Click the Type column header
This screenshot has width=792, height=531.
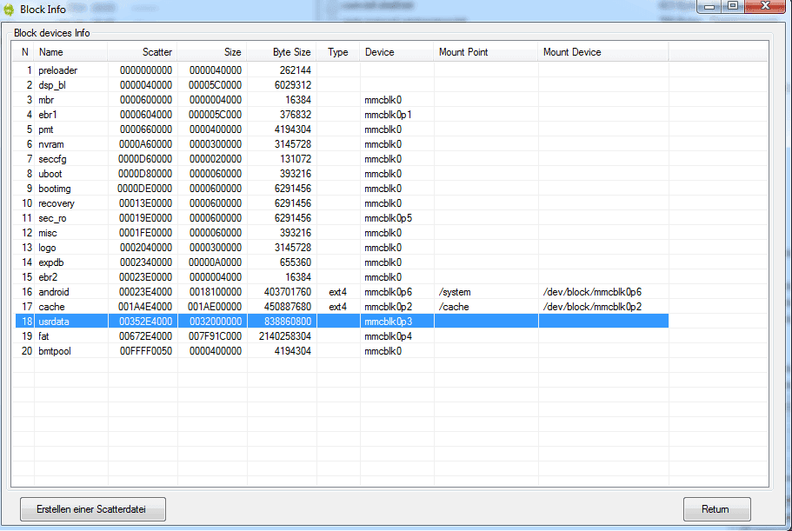tap(338, 52)
